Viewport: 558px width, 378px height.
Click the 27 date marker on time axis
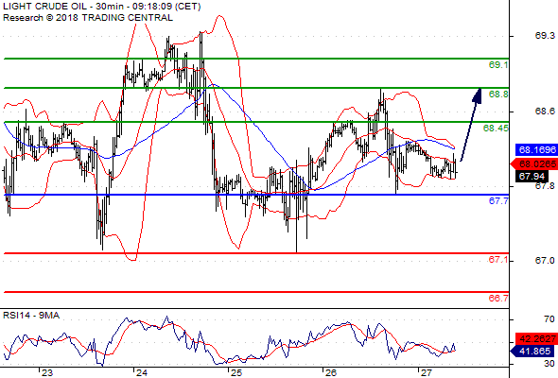[x=426, y=372]
